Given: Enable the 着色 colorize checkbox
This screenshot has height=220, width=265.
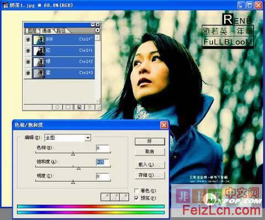Looking at the screenshot, I should click(x=136, y=191).
